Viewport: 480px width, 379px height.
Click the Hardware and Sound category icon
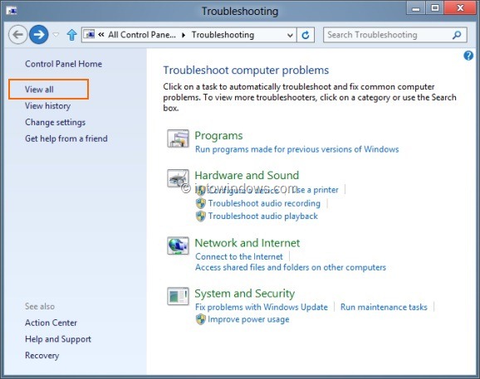coord(178,178)
